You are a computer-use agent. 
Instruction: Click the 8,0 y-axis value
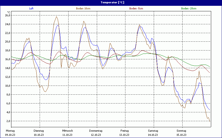click(8, 95)
